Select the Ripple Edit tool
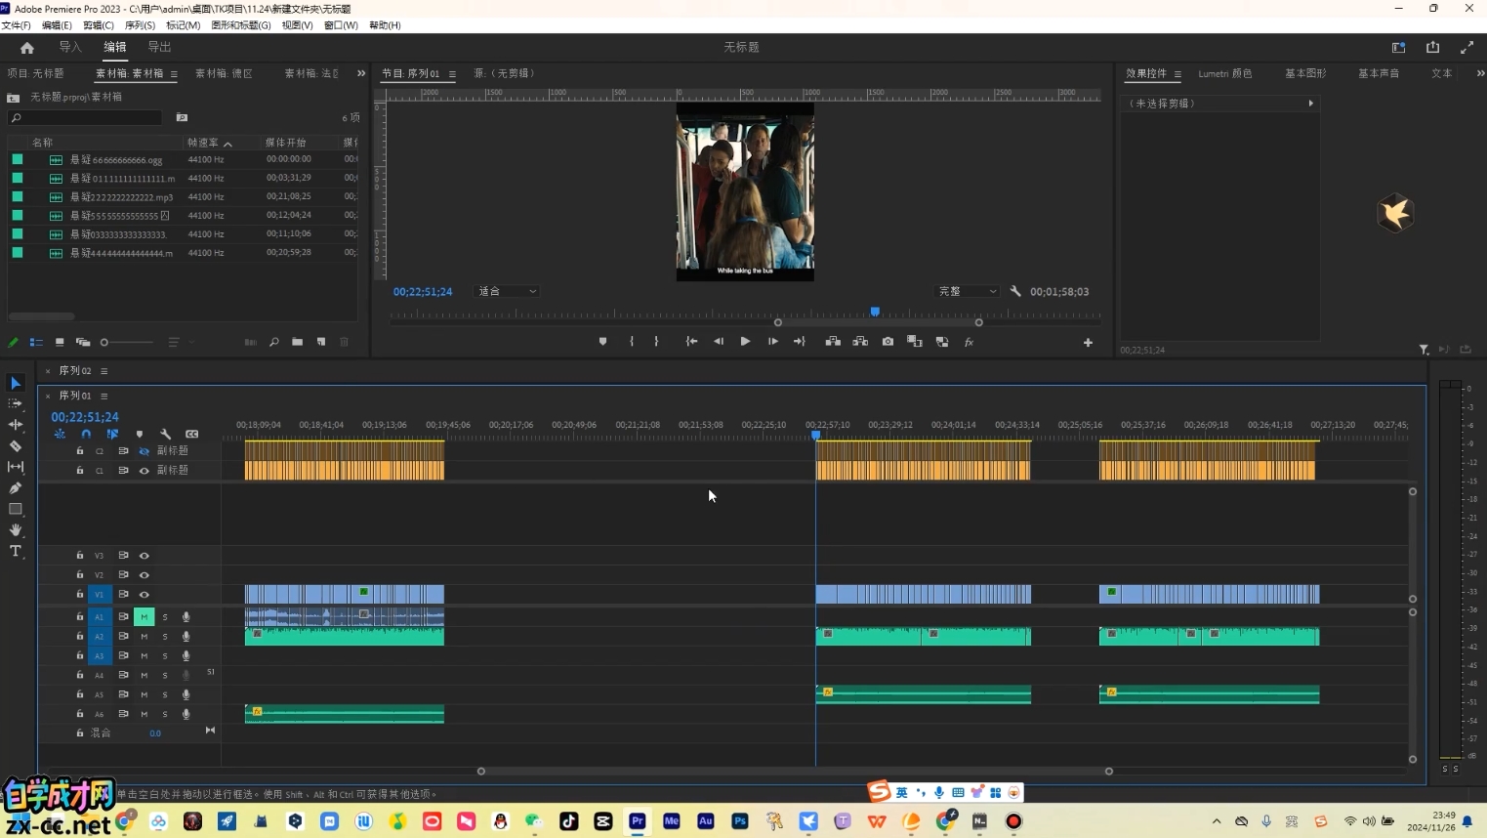Viewport: 1487px width, 838px height. tap(16, 425)
